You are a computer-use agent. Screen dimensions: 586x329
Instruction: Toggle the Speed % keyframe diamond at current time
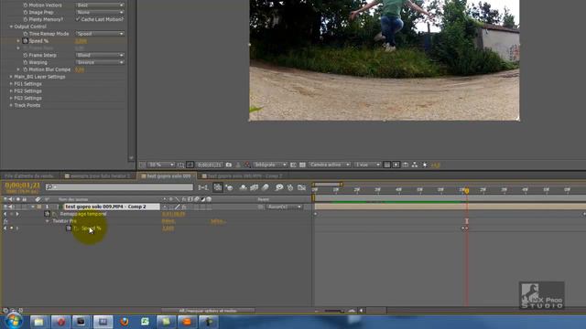pos(11,228)
